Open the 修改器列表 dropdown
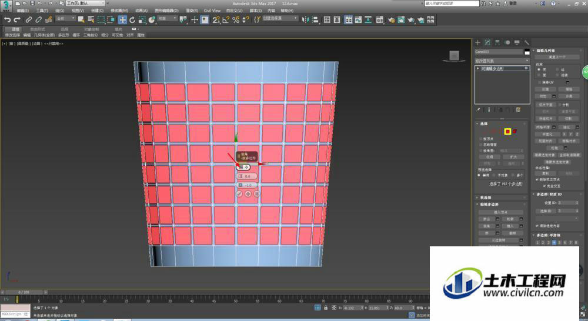 (x=502, y=61)
